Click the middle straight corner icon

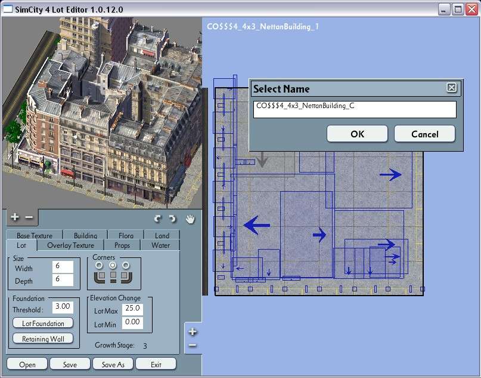[x=113, y=277]
